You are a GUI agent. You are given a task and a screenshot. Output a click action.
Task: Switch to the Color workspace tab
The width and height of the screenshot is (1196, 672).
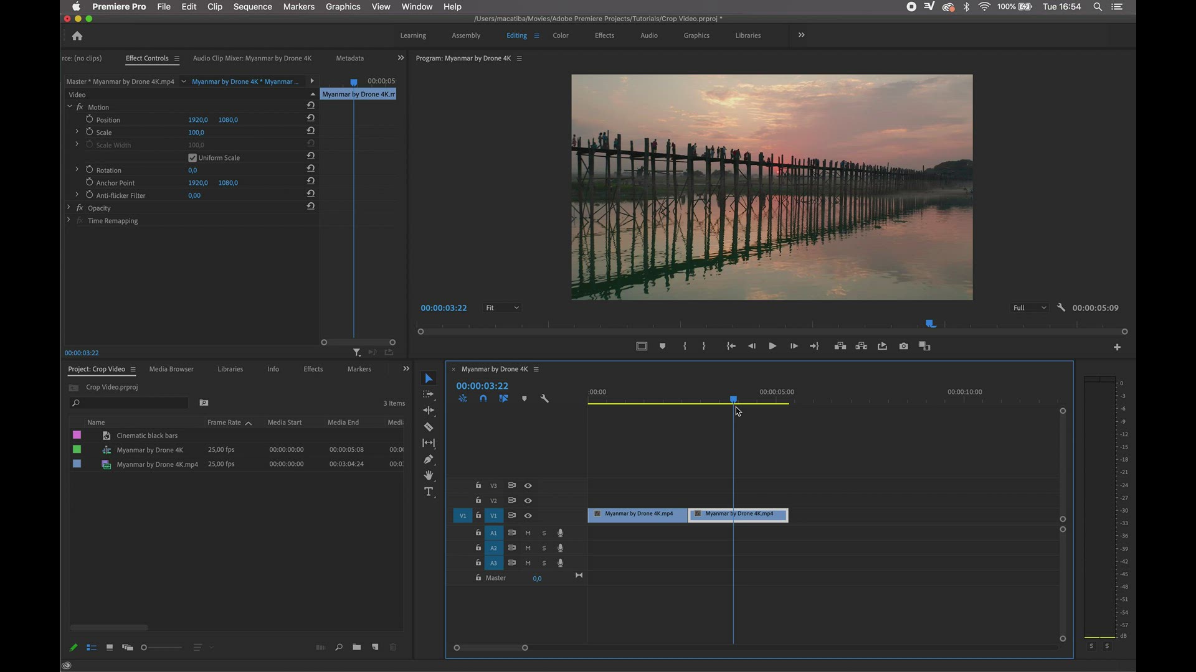(560, 35)
